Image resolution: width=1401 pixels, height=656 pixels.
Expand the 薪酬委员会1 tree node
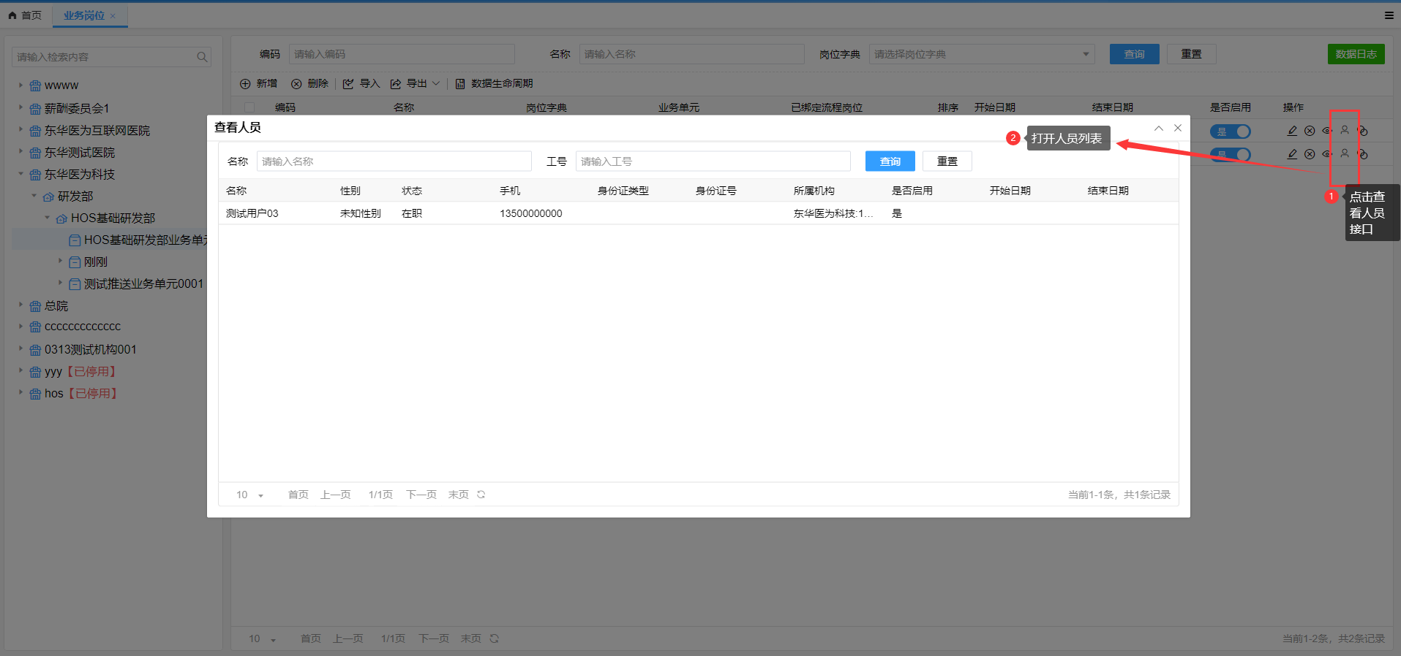(x=20, y=107)
